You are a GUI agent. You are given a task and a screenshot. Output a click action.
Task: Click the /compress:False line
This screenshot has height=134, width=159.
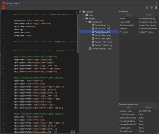22,36
